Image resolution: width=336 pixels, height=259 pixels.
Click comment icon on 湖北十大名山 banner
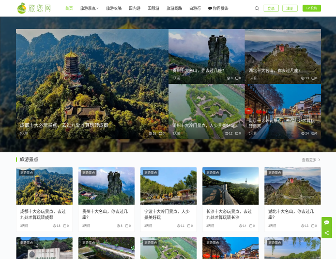tap(313, 78)
